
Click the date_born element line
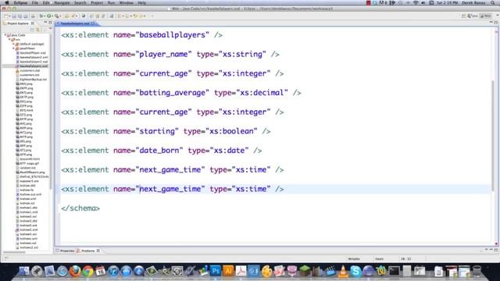162,151
